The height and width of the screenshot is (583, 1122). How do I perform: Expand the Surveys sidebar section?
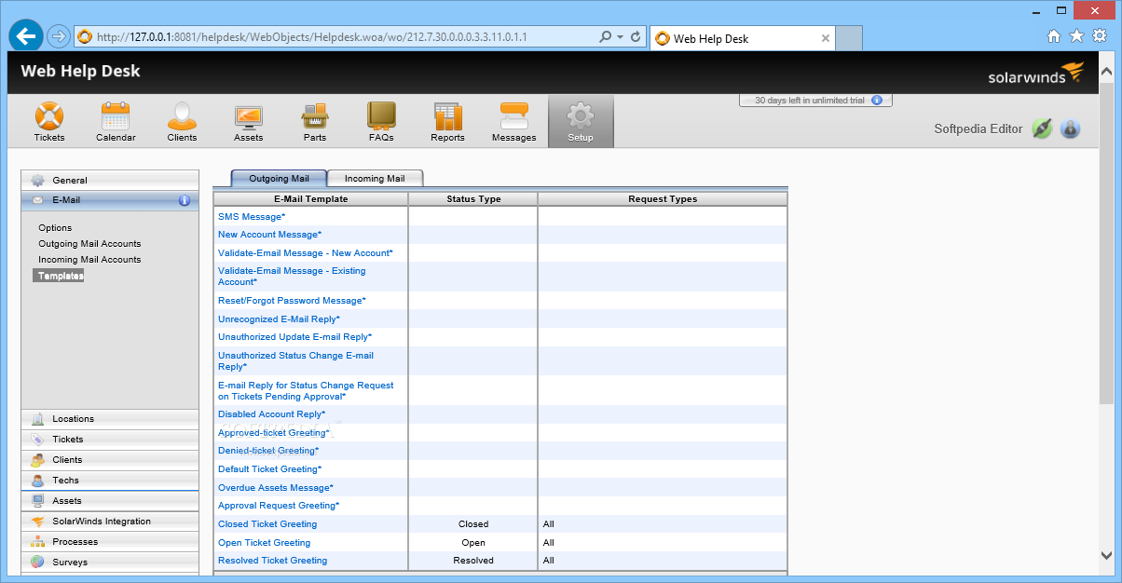click(x=110, y=563)
